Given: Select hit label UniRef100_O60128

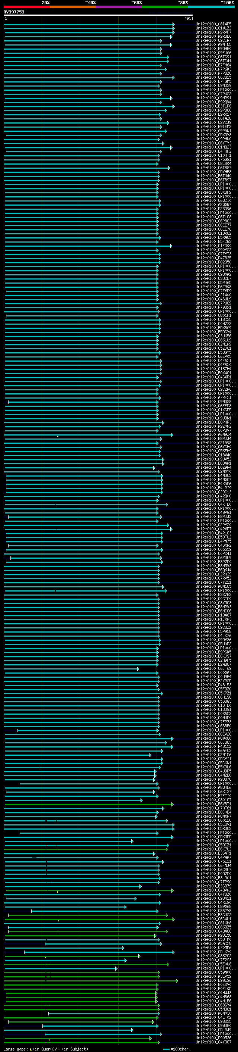Looking at the screenshot, I should point(213,821).
